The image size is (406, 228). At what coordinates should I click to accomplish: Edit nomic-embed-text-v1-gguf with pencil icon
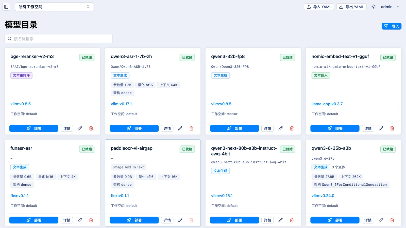pos(381,128)
